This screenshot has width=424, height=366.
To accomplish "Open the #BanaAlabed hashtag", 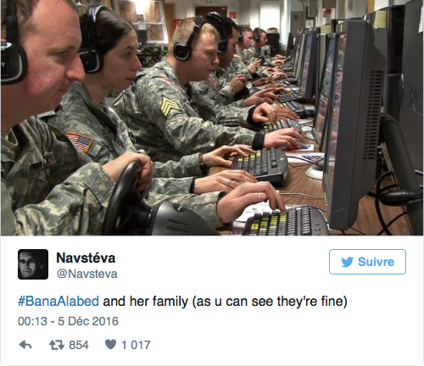I will coord(59,301).
